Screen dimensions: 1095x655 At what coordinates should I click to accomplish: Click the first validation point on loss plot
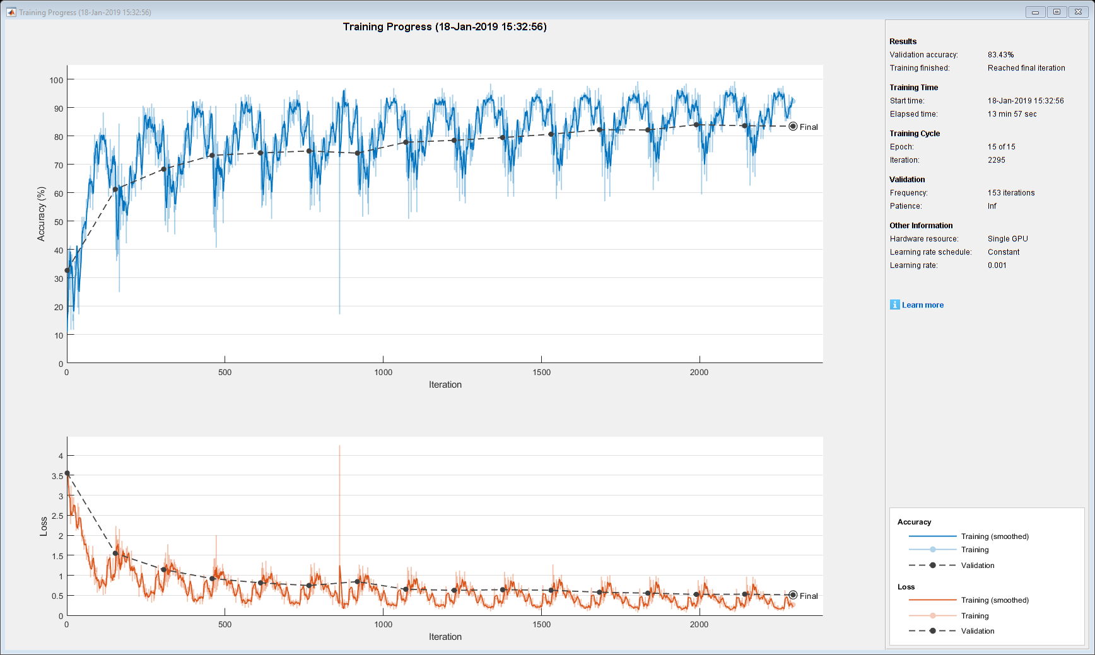(x=67, y=473)
